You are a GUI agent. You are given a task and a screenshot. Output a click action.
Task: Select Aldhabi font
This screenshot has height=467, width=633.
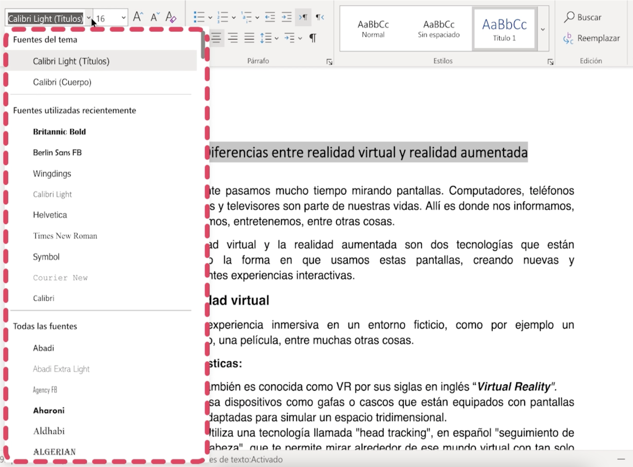click(103, 431)
